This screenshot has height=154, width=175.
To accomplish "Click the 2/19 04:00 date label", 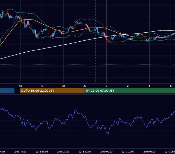I will tap(149, 151).
